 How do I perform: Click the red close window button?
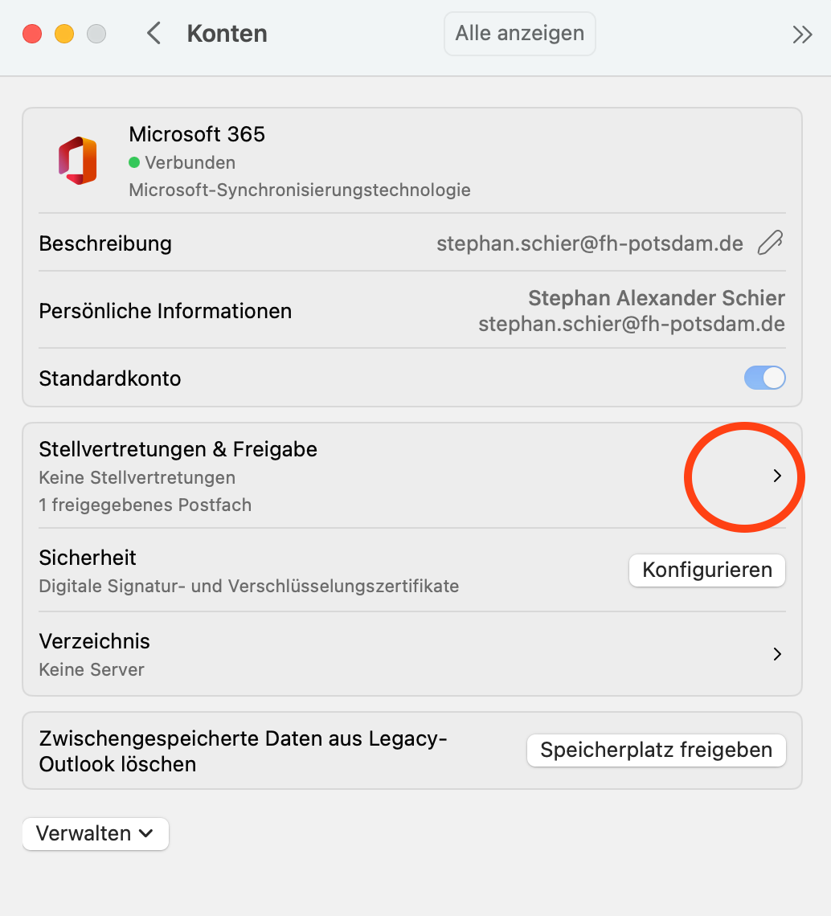coord(32,34)
